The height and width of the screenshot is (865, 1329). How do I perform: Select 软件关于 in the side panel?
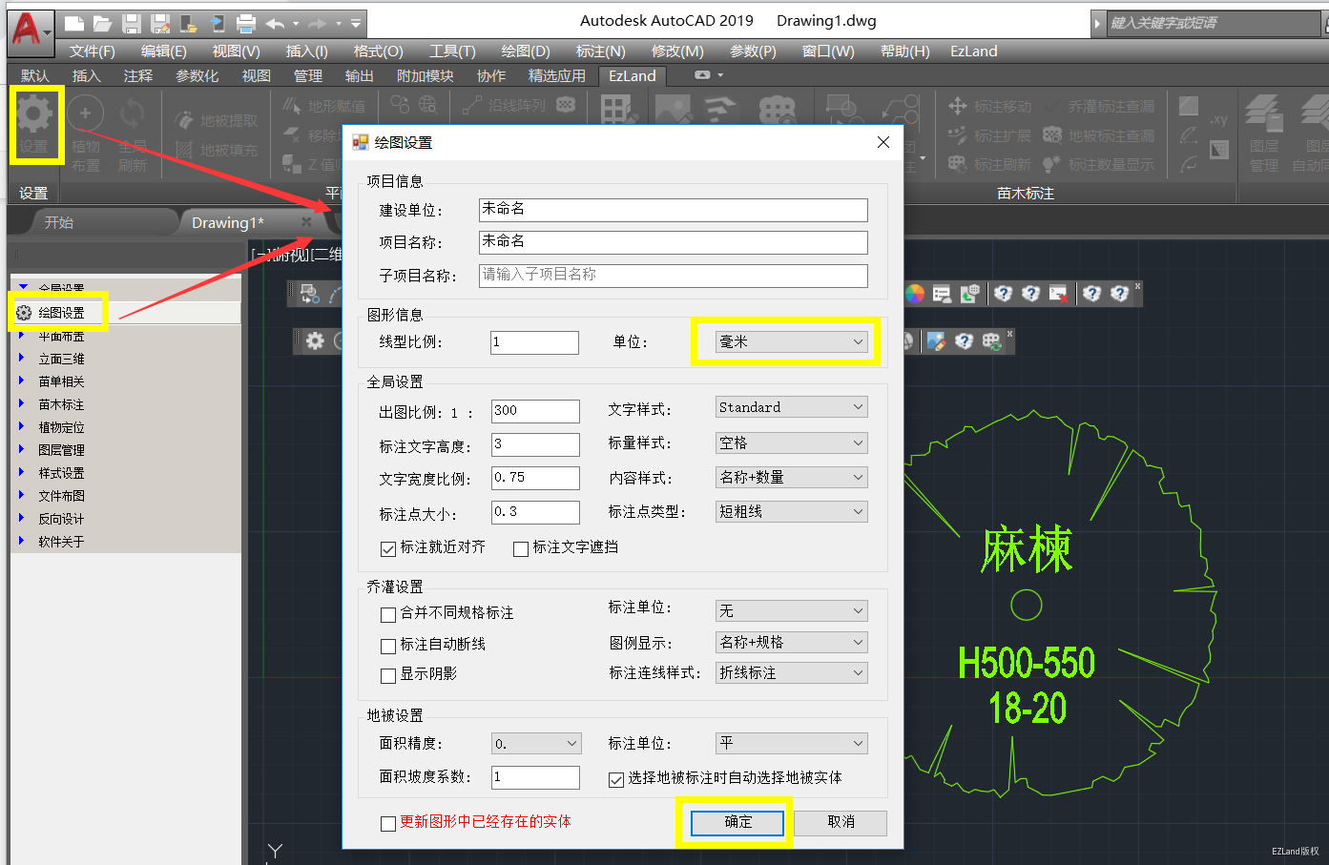[61, 542]
